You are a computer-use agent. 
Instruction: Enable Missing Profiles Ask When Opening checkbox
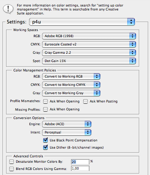[x=45, y=109]
